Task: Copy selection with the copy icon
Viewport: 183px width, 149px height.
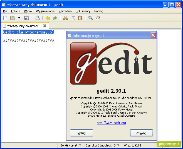Action: tap(73, 18)
